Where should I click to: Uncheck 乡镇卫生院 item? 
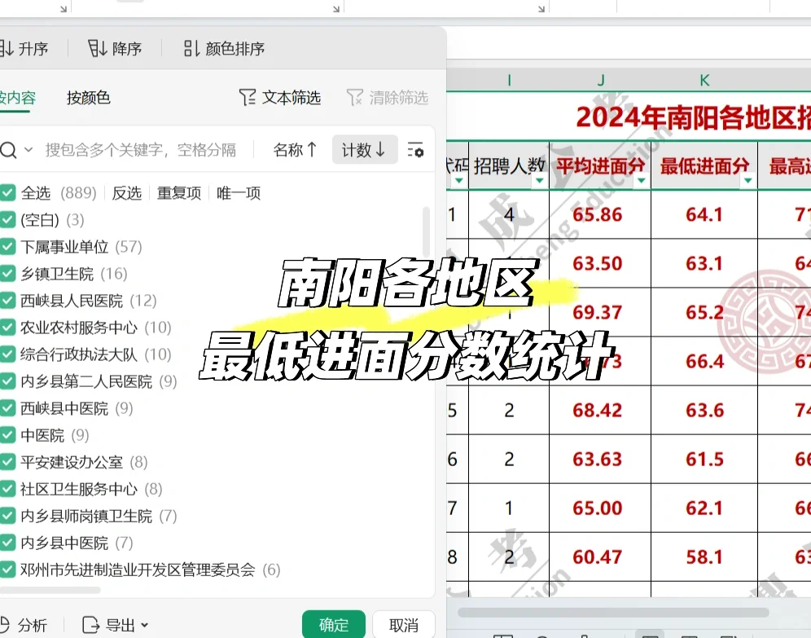coord(8,274)
